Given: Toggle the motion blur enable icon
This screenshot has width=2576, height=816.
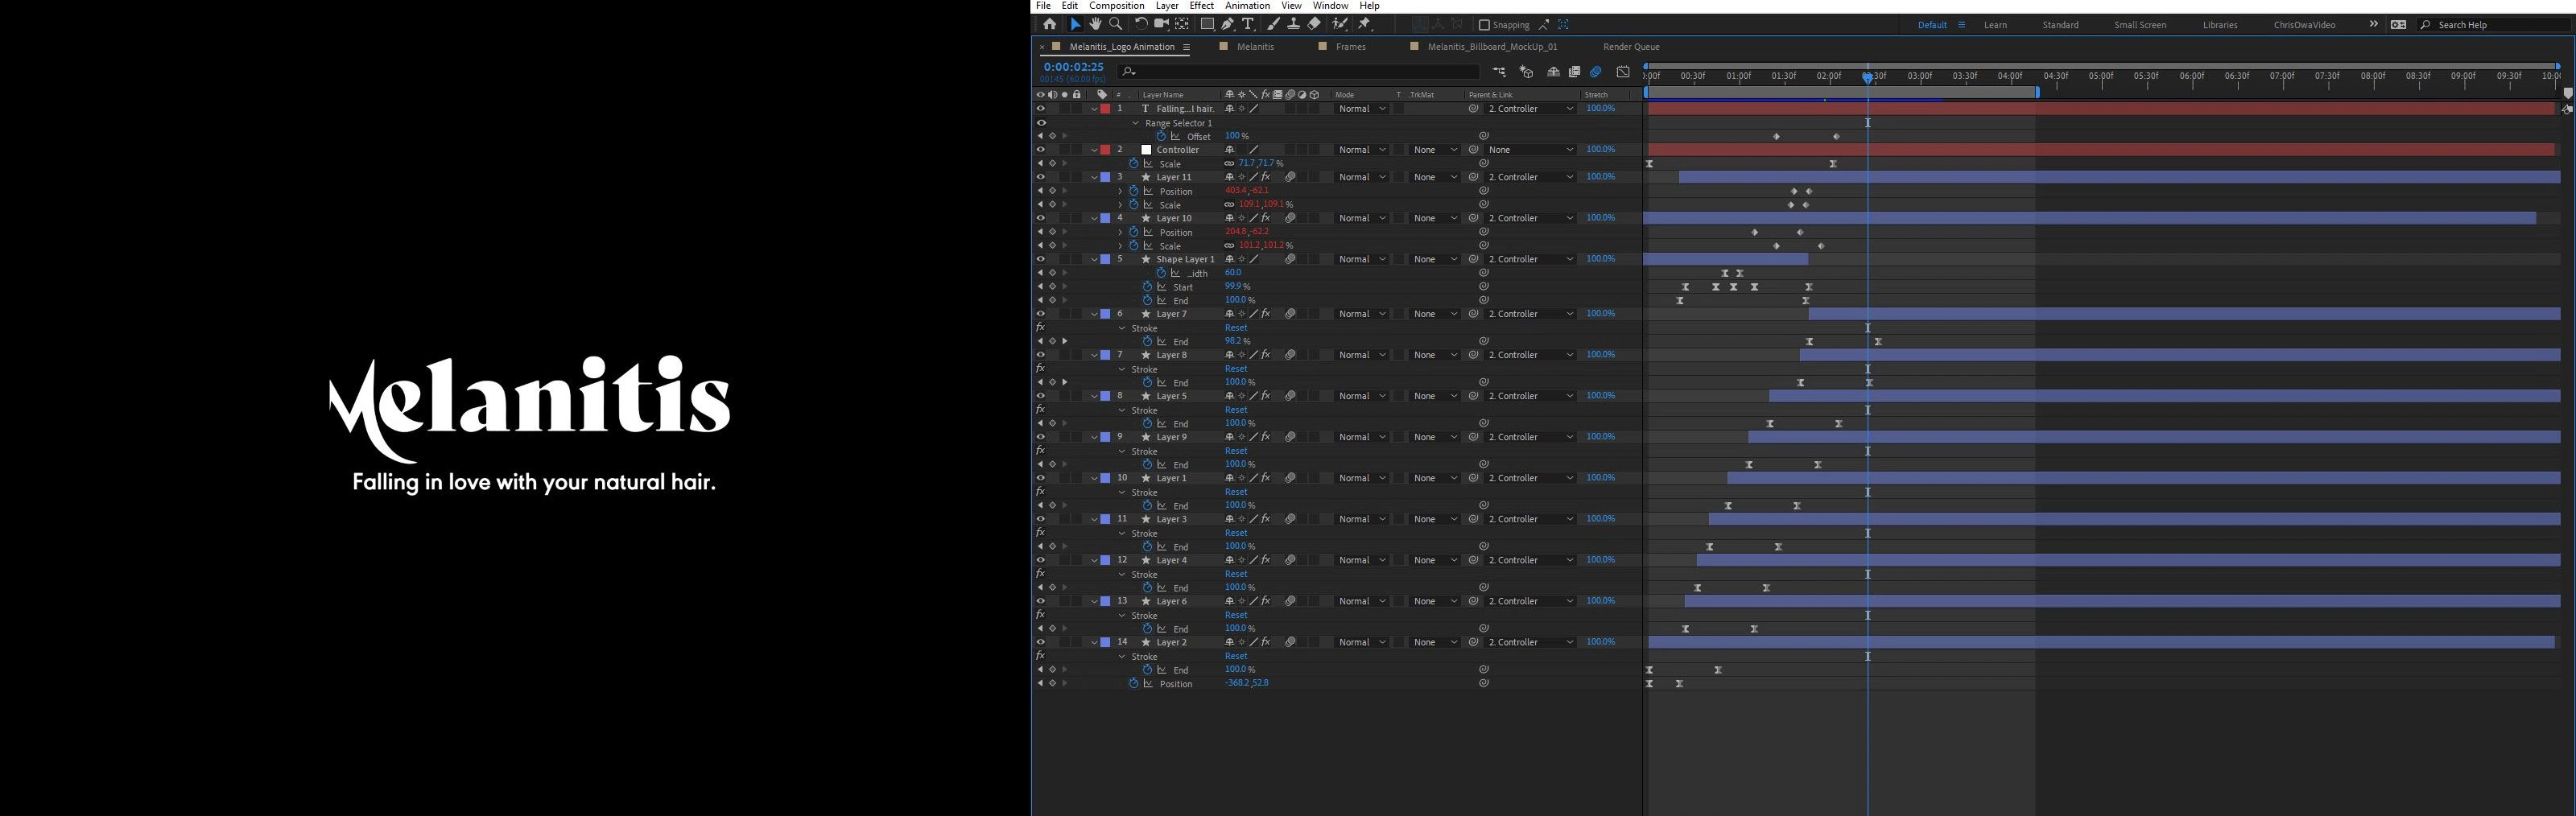Looking at the screenshot, I should [x=1596, y=72].
